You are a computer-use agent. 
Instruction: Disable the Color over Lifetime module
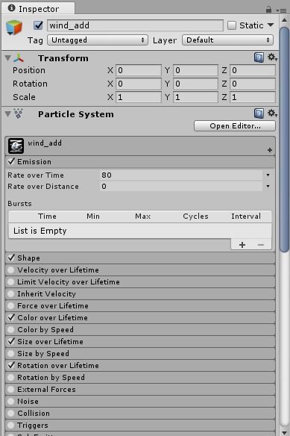click(11, 317)
